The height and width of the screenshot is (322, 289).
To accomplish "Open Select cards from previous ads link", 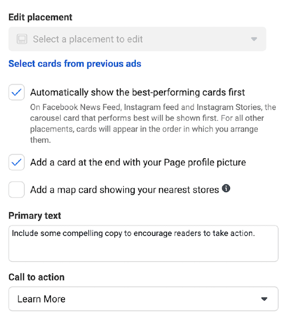I will 75,64.
